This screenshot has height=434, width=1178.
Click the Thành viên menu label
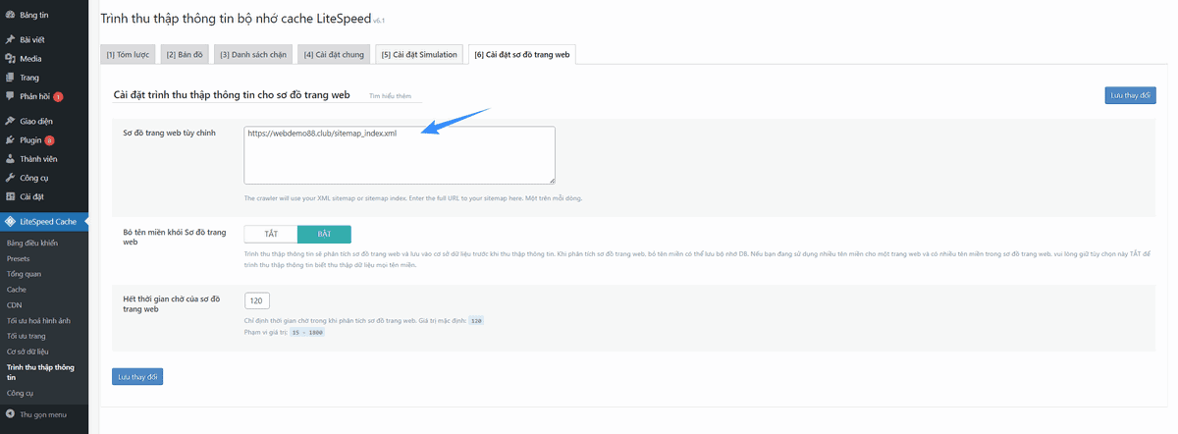39,159
